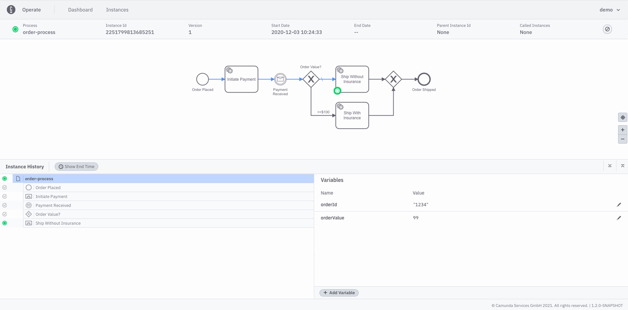Toggle Show End Time in Instance History
This screenshot has width=628, height=310.
[76, 166]
